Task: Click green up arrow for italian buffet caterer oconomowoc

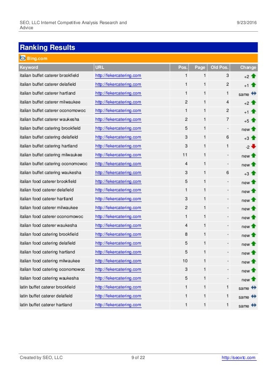Action: coord(253,111)
